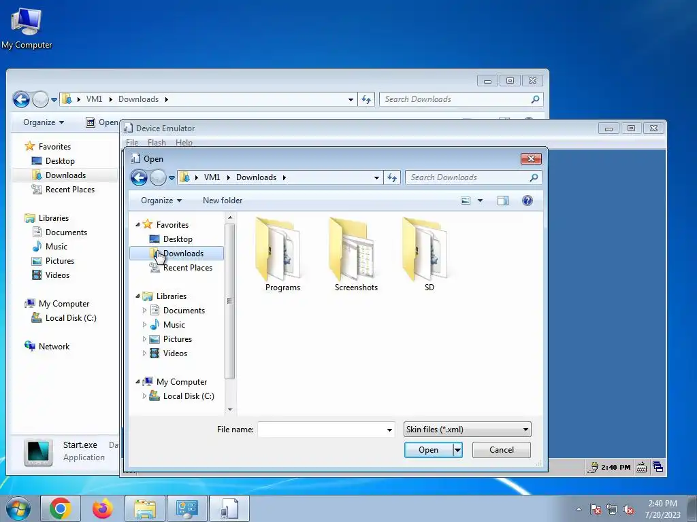Open Videos library in Explorer sidebar
The width and height of the screenshot is (697, 522).
click(50, 275)
